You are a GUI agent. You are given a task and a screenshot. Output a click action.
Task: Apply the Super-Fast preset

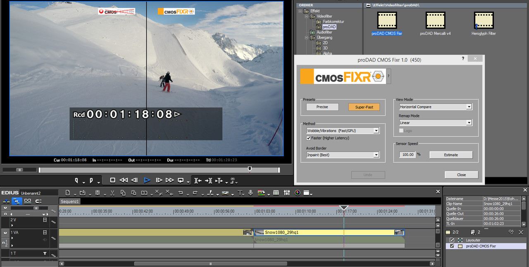click(x=364, y=107)
